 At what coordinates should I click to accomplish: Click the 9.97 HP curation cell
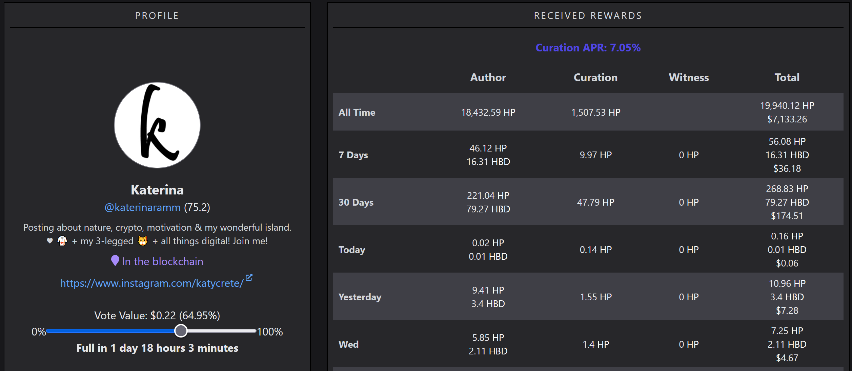pyautogui.click(x=596, y=155)
